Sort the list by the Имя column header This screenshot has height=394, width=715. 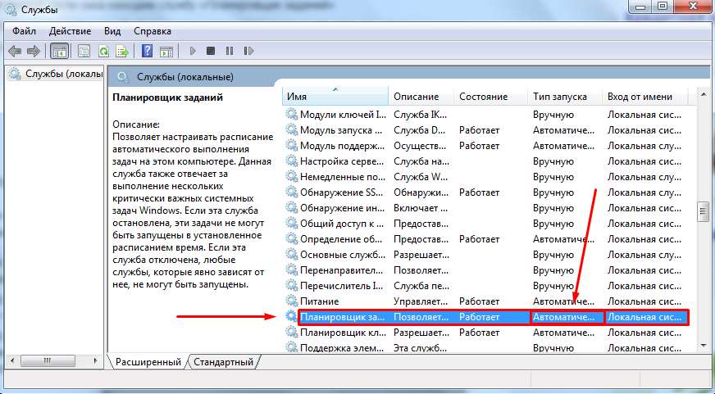[336, 97]
